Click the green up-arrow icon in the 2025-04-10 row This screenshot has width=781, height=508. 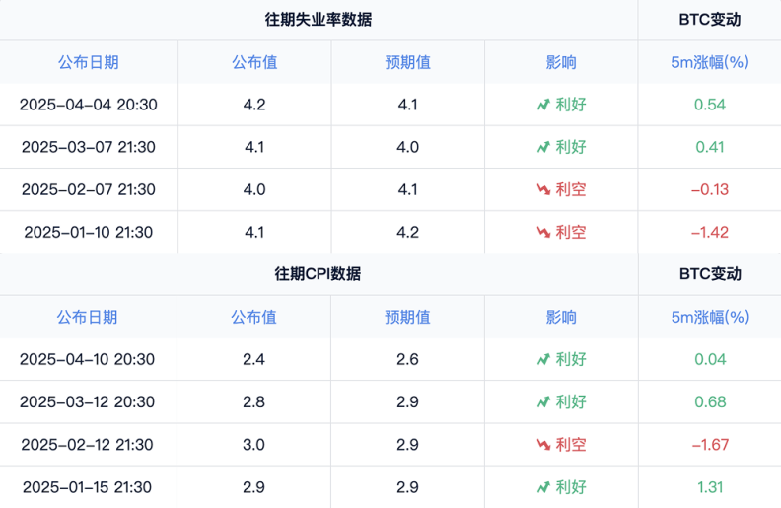(542, 359)
